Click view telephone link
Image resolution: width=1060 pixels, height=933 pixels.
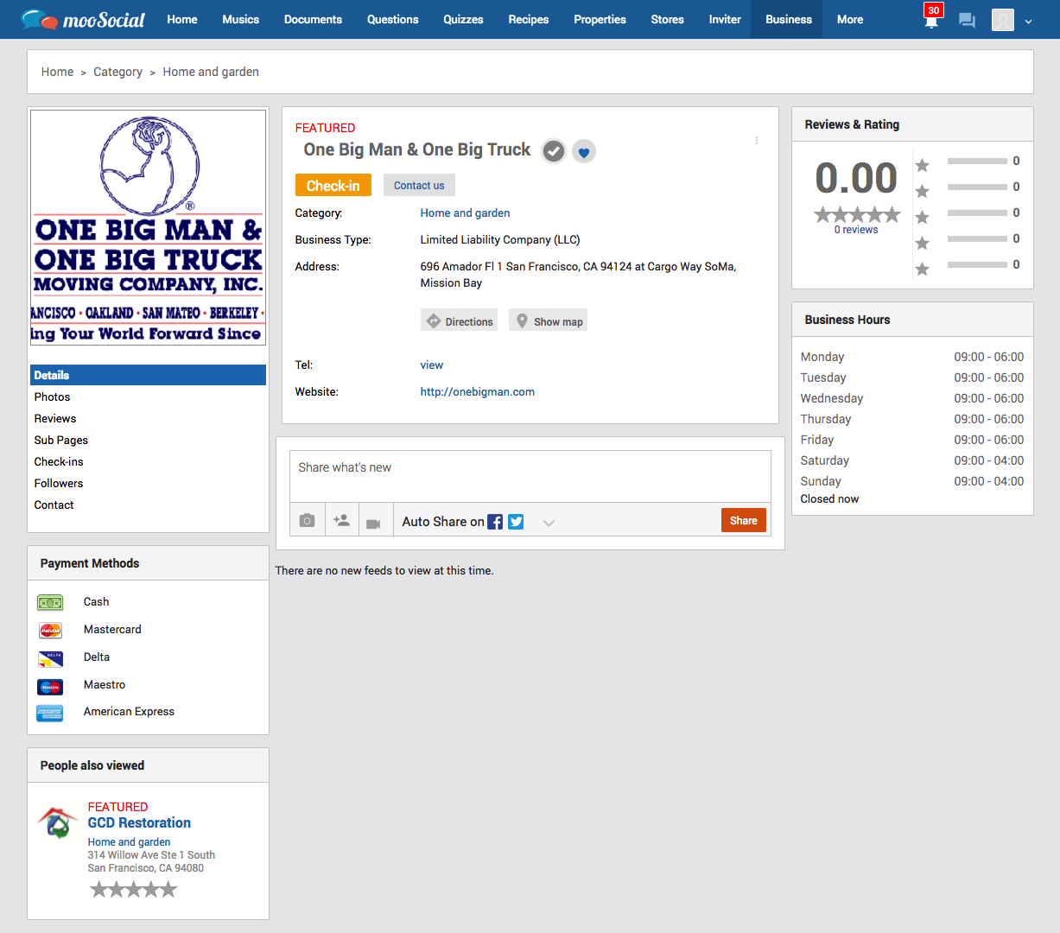coord(431,365)
